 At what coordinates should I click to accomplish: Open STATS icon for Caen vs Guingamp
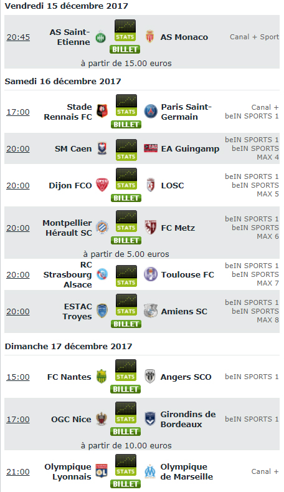[x=126, y=150]
